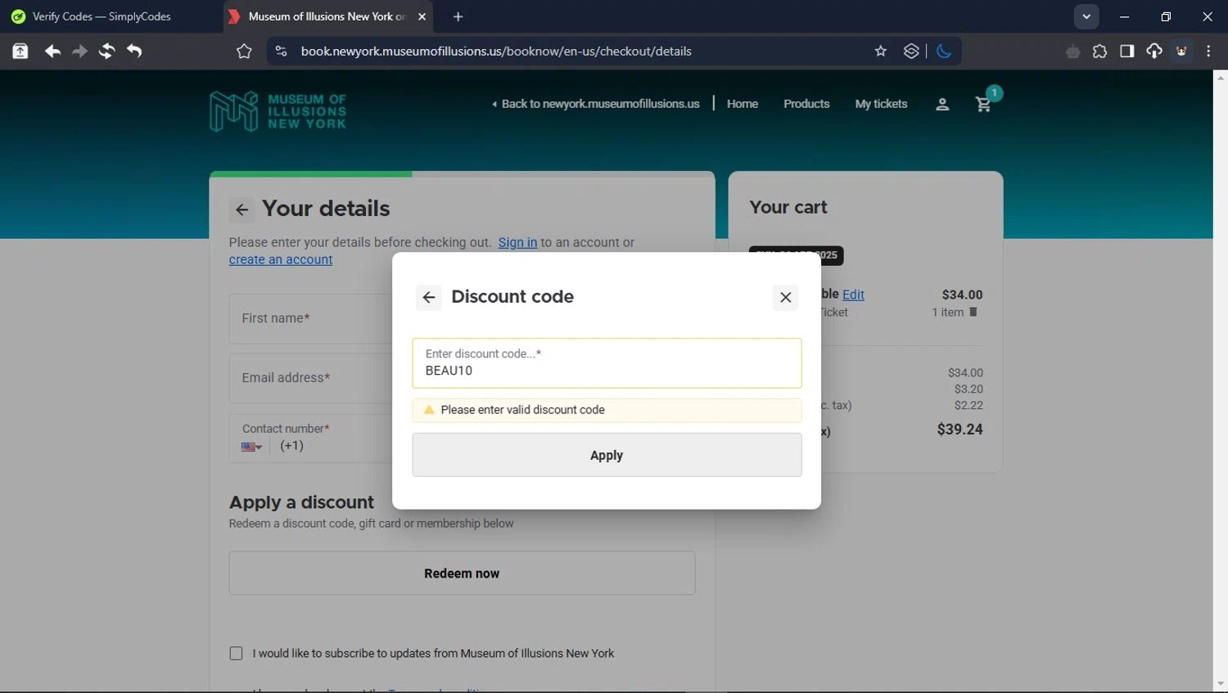The height and width of the screenshot is (693, 1228).
Task: Open the profile avatar icon
Action: tap(1181, 51)
